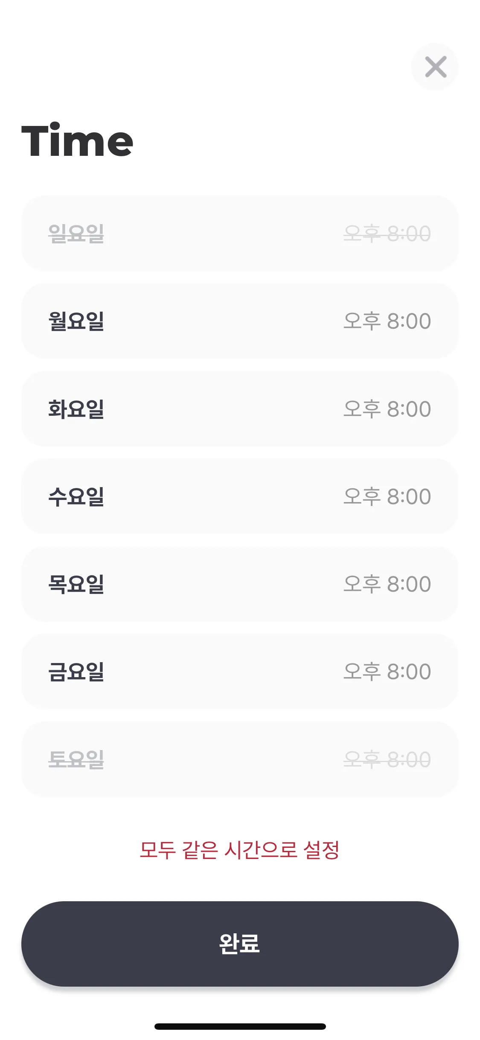Tap the iOS home indicator bar
The height and width of the screenshot is (1040, 480).
(x=240, y=1026)
